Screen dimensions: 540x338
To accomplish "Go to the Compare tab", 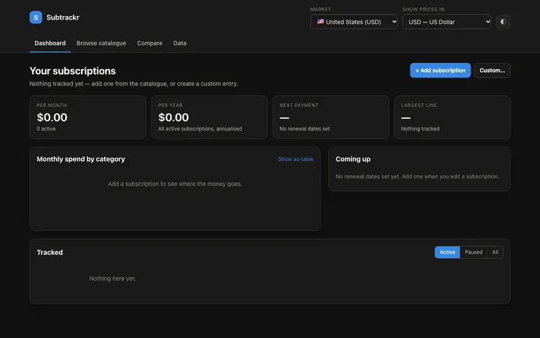I will 149,43.
